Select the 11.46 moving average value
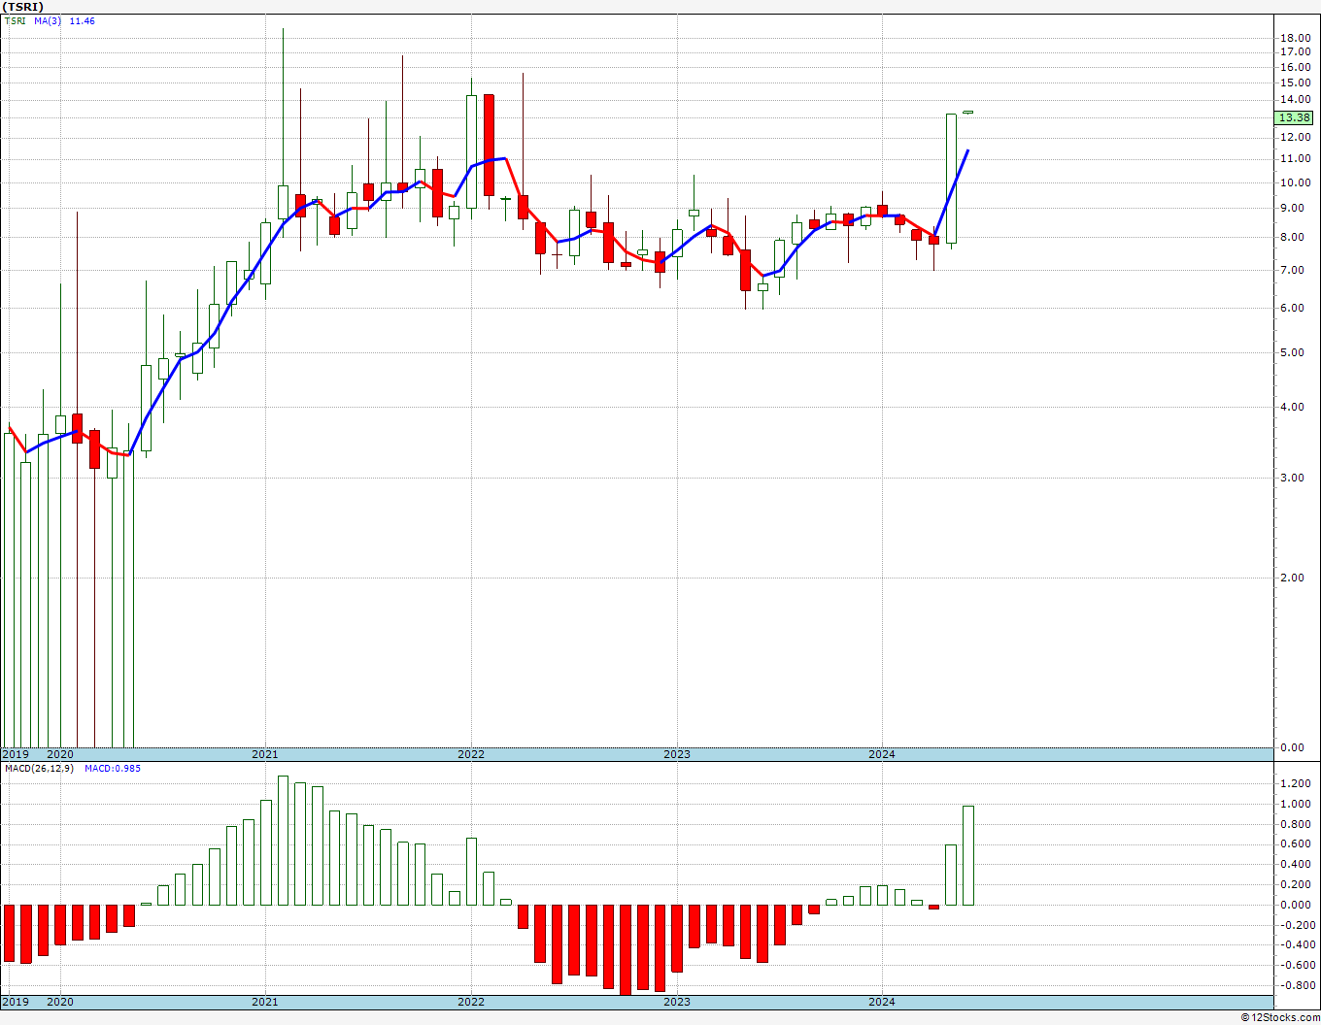Image resolution: width=1321 pixels, height=1025 pixels. [x=83, y=21]
